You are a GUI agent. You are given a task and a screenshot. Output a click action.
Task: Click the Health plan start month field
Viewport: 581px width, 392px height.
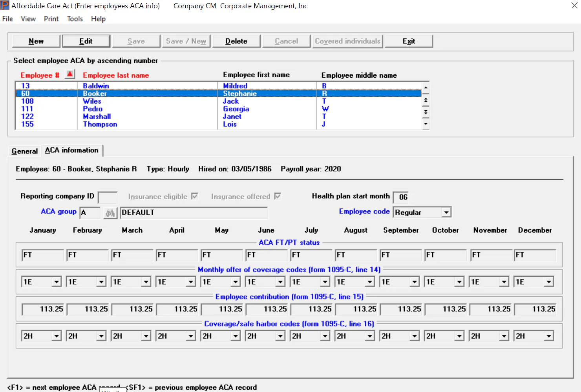click(x=401, y=197)
